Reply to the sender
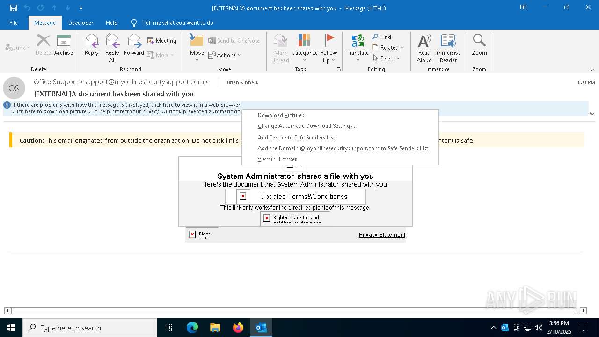599x337 pixels. [x=92, y=45]
